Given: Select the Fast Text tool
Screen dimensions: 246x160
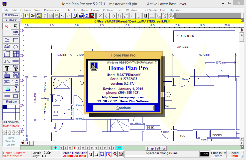Looking at the screenshot, I should pyautogui.click(x=16, y=68).
